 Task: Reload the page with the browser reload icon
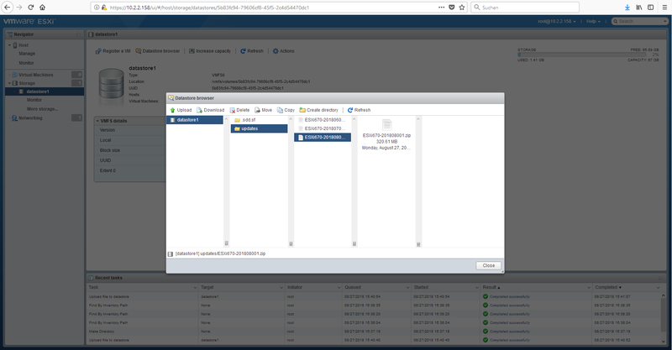pos(31,8)
